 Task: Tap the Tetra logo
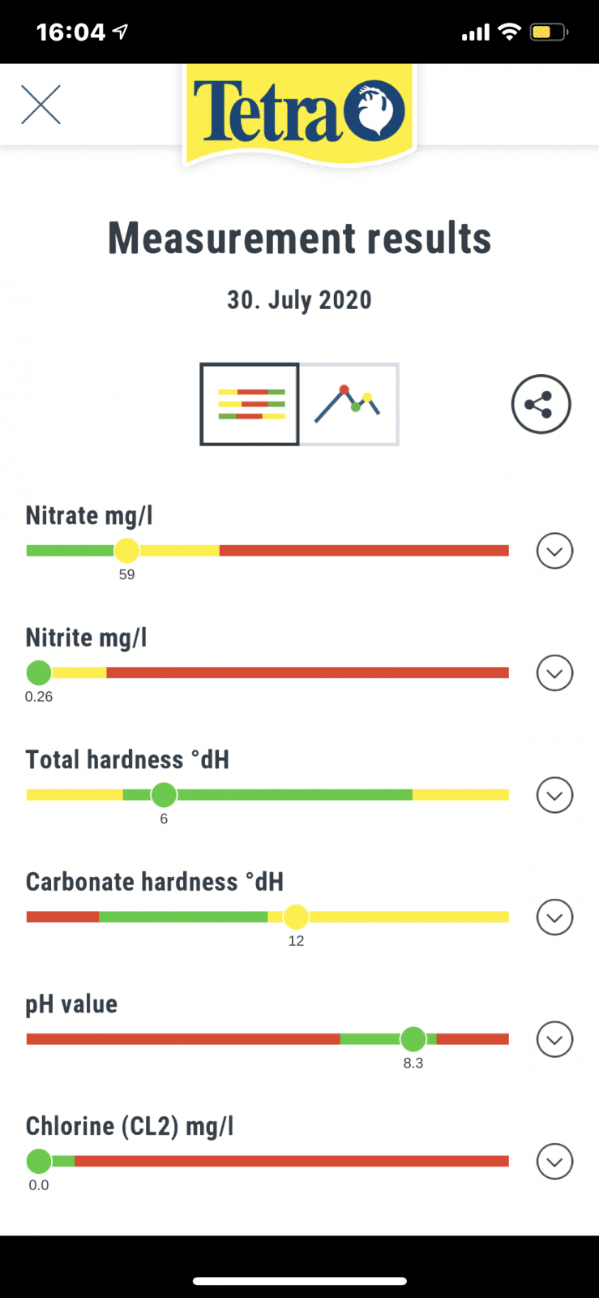click(300, 114)
